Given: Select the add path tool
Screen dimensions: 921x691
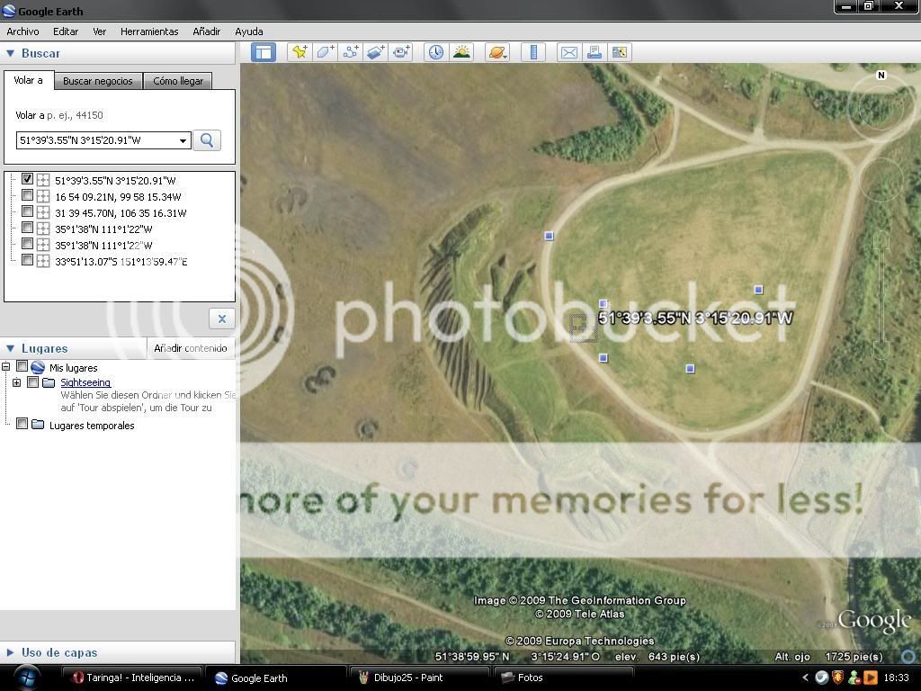Looking at the screenshot, I should pos(351,52).
